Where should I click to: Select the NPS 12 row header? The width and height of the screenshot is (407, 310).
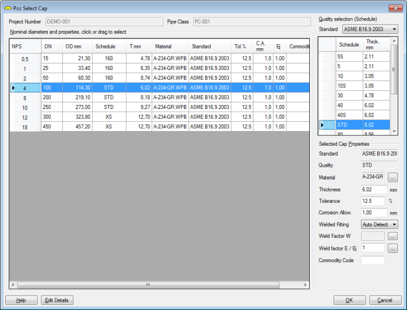[25, 117]
